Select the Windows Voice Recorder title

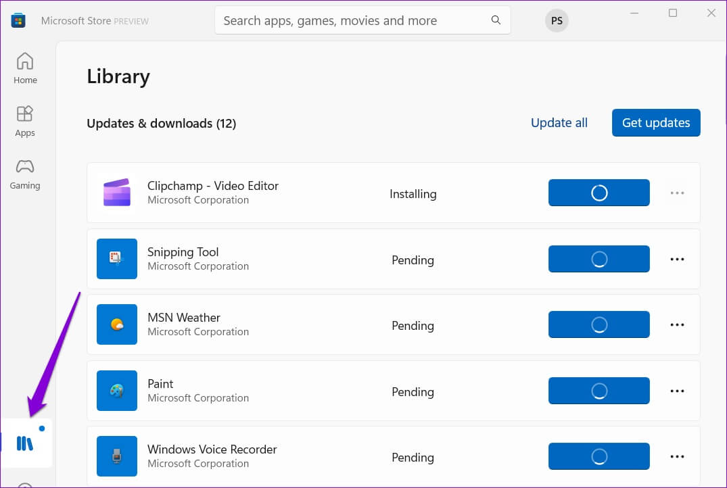[212, 449]
